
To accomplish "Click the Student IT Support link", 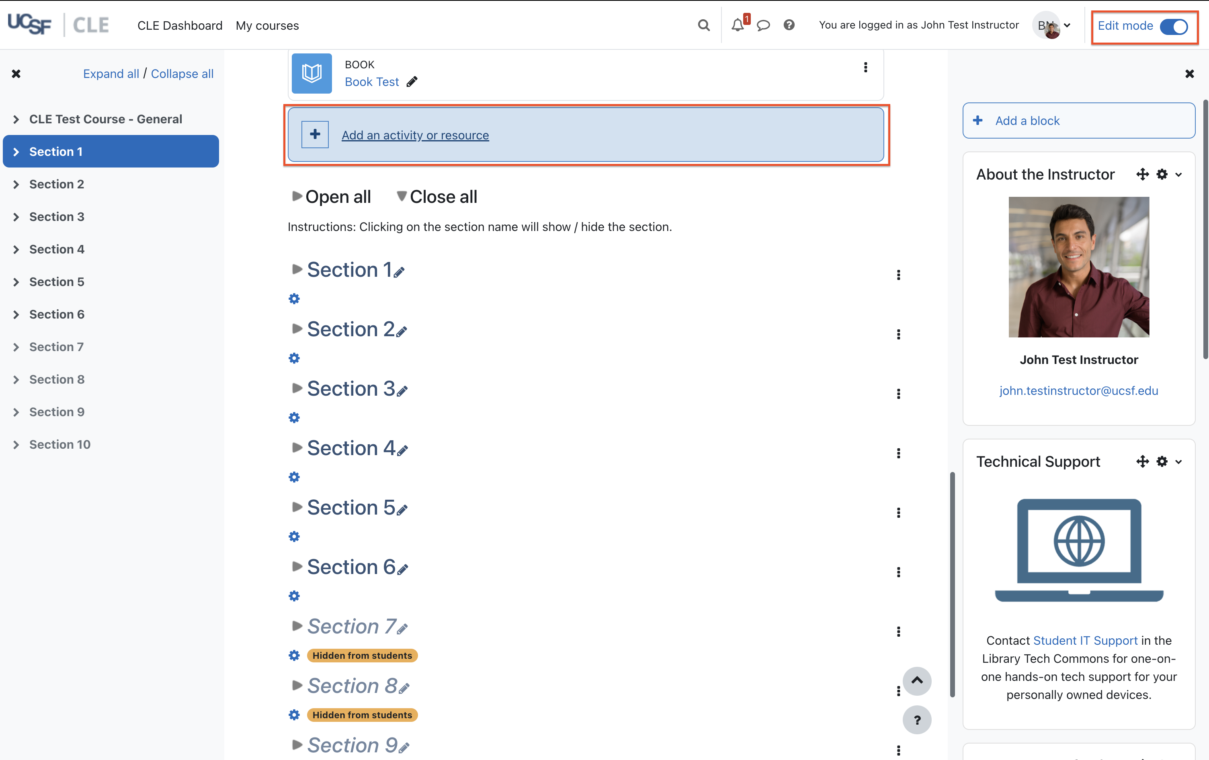I will [1085, 641].
